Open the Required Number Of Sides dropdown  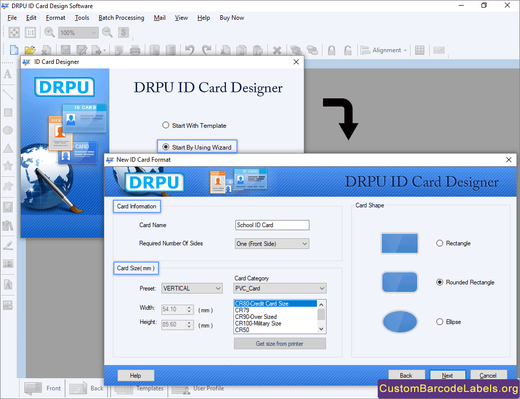pos(272,244)
